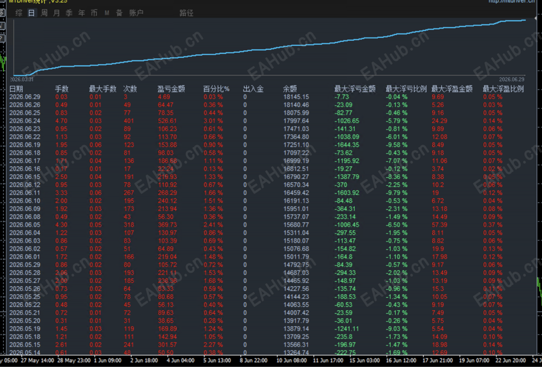Click the 余额 column header
This screenshot has width=542, height=367.
[290, 89]
